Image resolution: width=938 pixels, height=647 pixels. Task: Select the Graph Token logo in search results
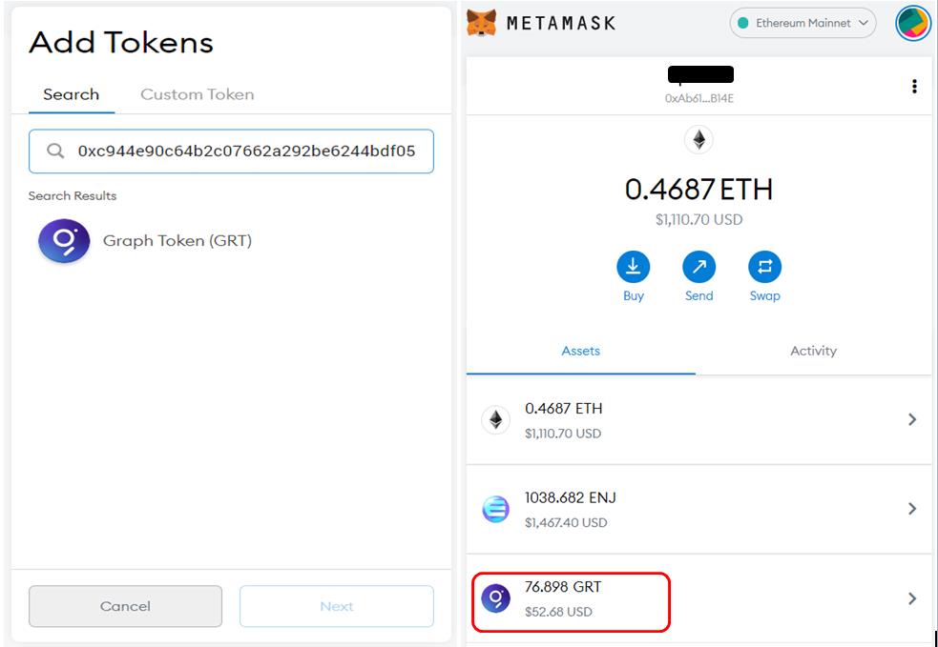[x=64, y=241]
